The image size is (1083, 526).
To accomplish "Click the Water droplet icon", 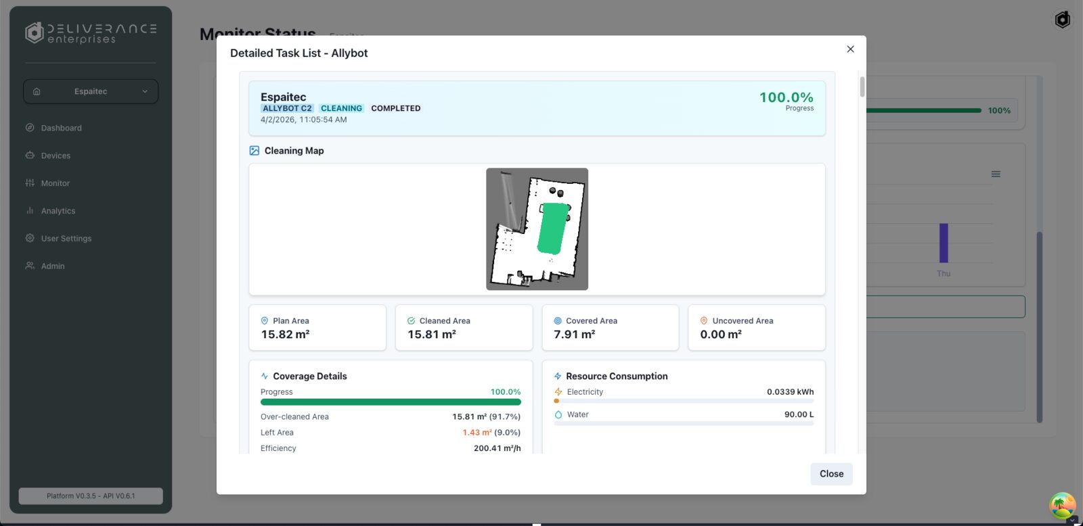I will (558, 414).
